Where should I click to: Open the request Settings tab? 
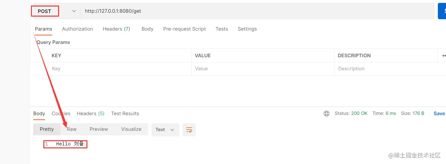(x=247, y=29)
